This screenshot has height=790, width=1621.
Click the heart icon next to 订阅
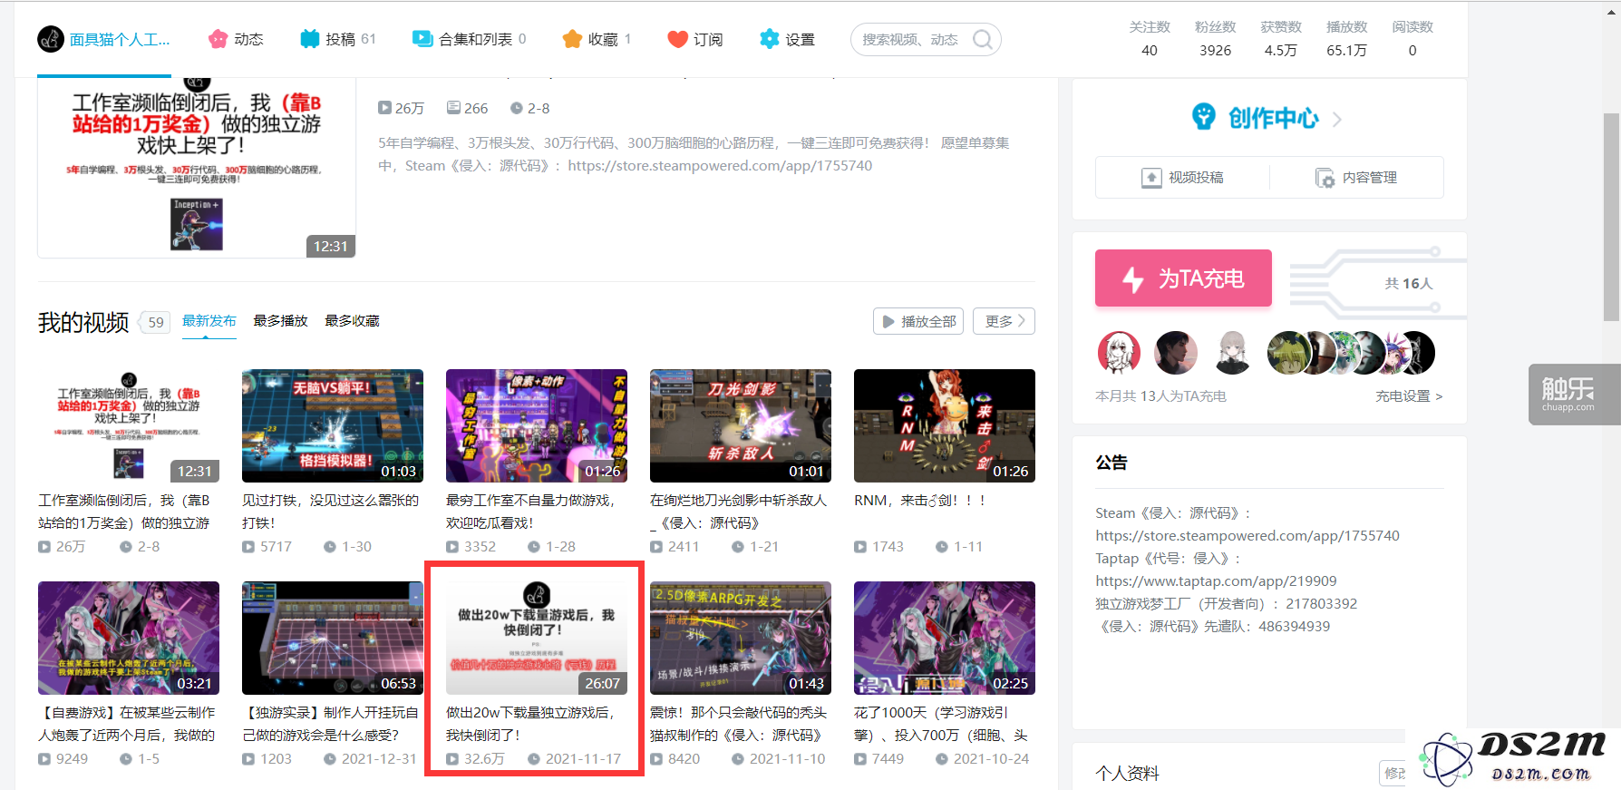pyautogui.click(x=677, y=39)
